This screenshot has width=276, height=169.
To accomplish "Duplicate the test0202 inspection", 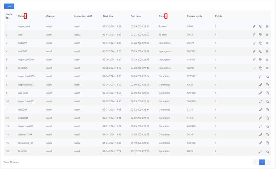I will [267, 110].
